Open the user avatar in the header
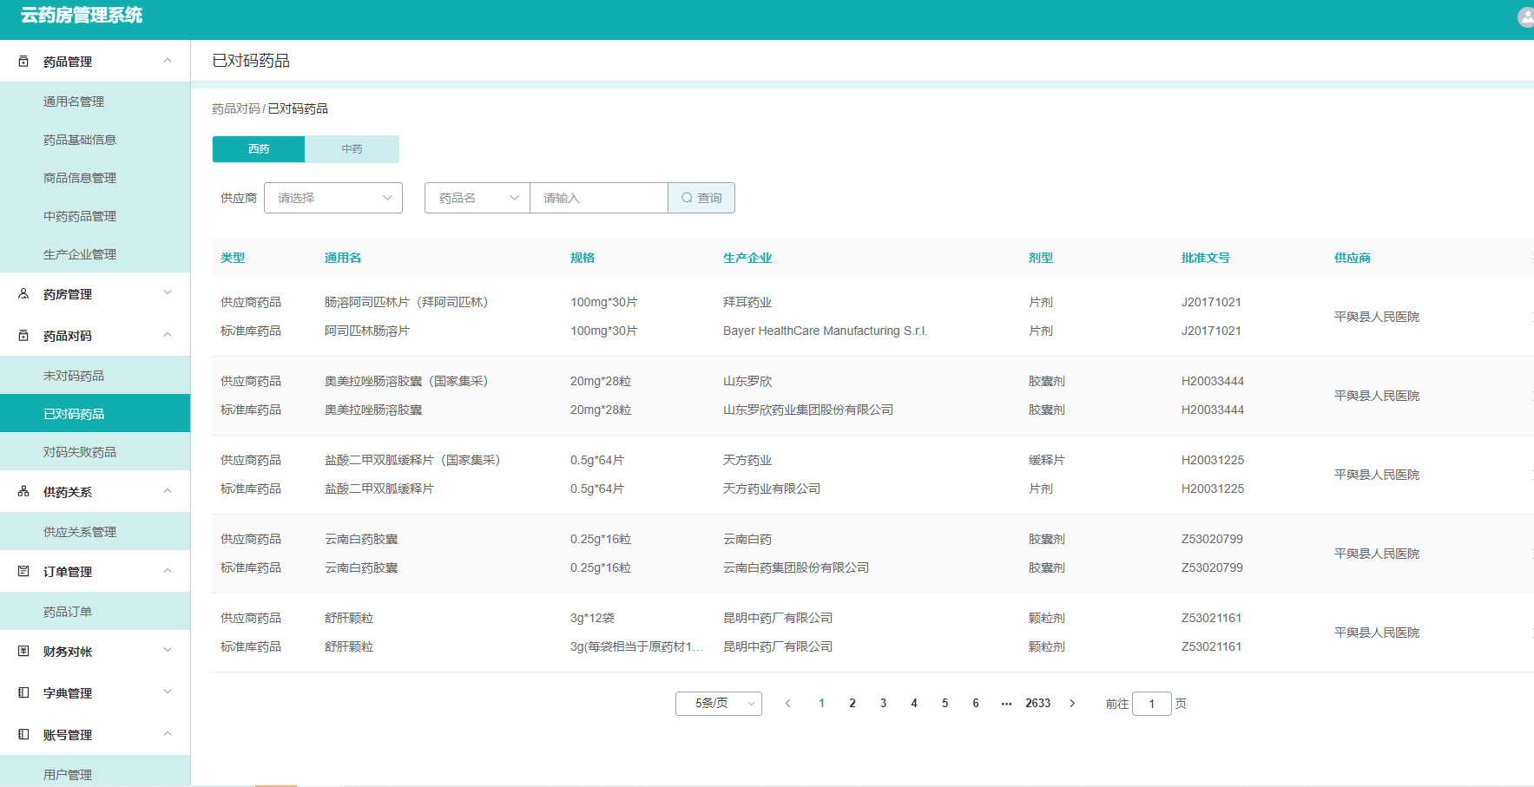Image resolution: width=1534 pixels, height=787 pixels. point(1525,17)
